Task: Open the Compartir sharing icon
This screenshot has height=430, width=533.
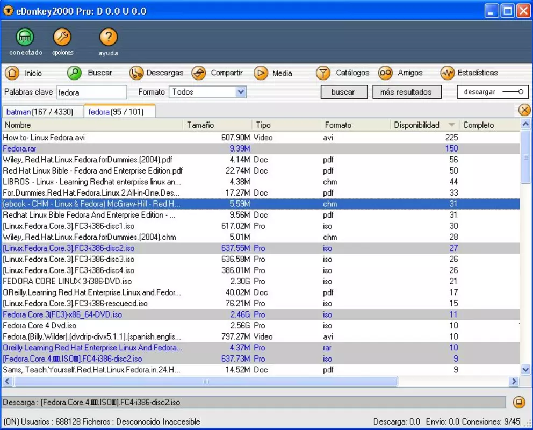Action: pos(198,73)
